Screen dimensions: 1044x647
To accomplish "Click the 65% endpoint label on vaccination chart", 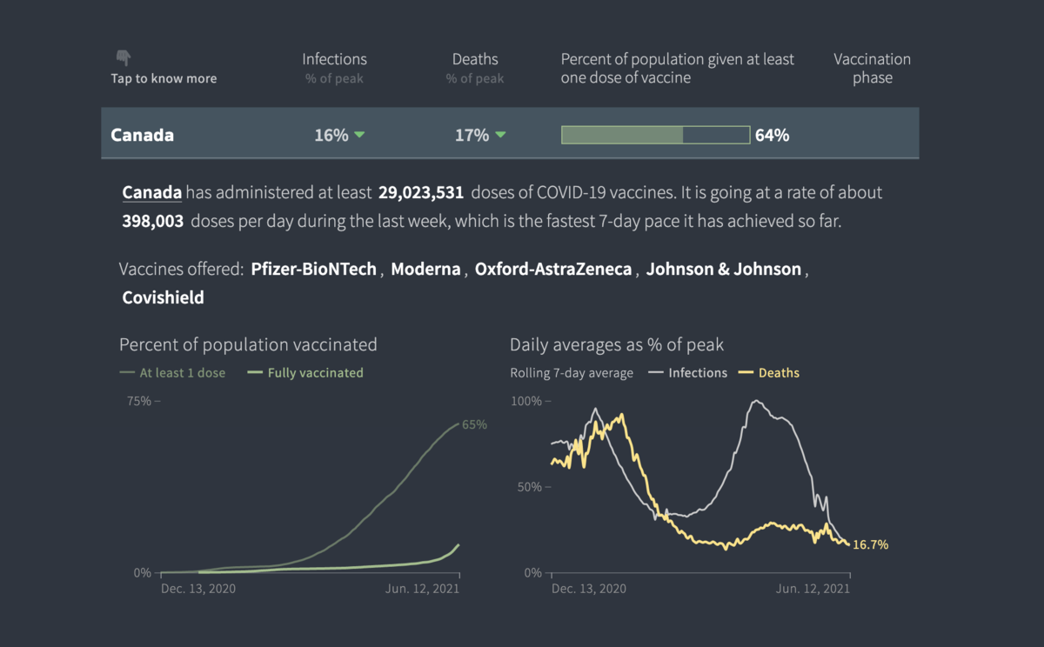I will click(x=475, y=425).
